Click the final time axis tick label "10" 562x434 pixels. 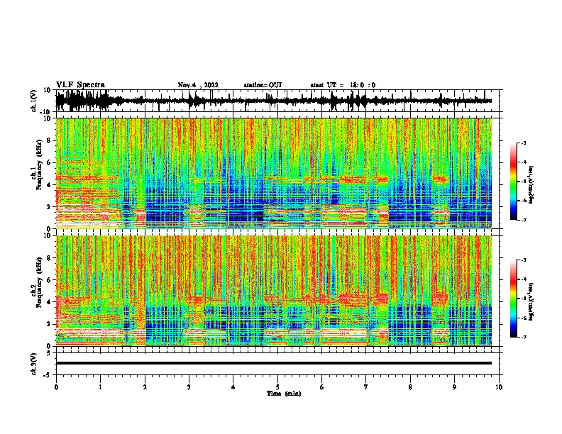(499, 387)
